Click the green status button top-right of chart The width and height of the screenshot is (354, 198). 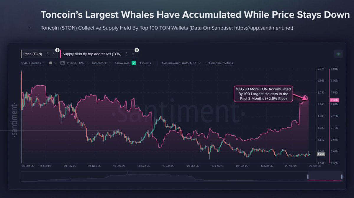(338, 54)
